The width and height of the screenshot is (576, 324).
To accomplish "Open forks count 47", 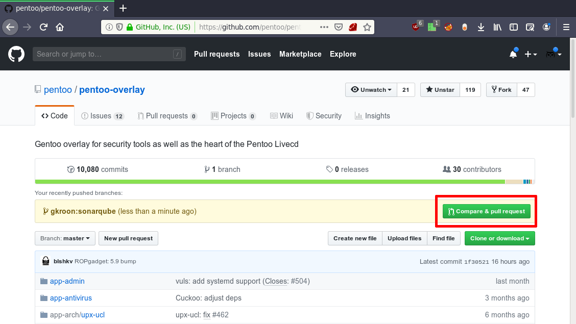I will [x=525, y=90].
